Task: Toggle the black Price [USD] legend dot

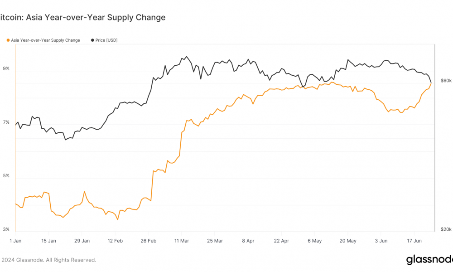Action: click(x=92, y=40)
